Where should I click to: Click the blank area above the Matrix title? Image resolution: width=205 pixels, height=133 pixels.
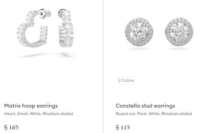[x=51, y=81]
